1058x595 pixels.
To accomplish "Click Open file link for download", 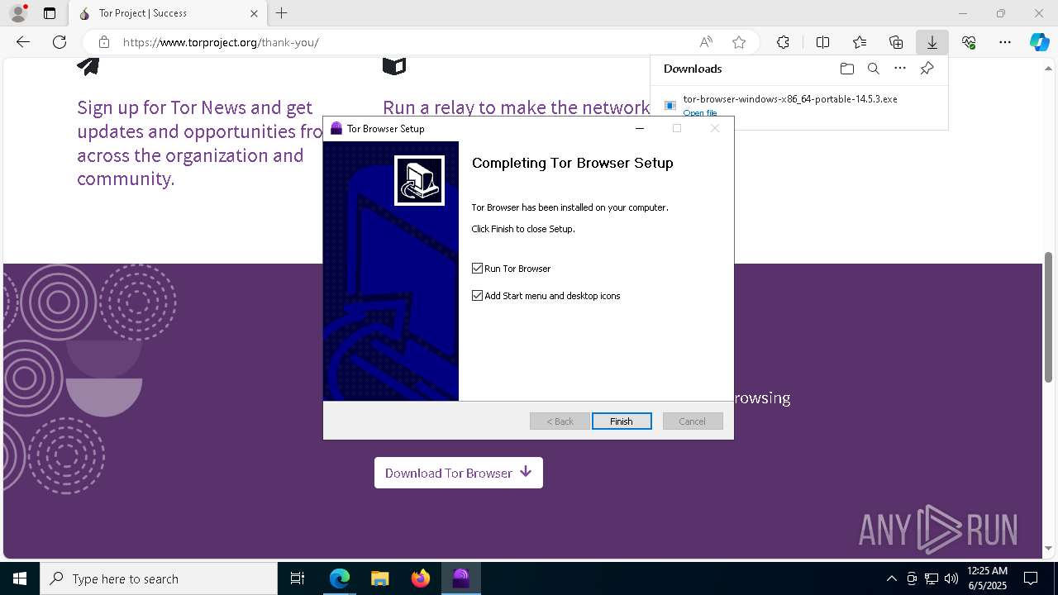I will point(700,112).
